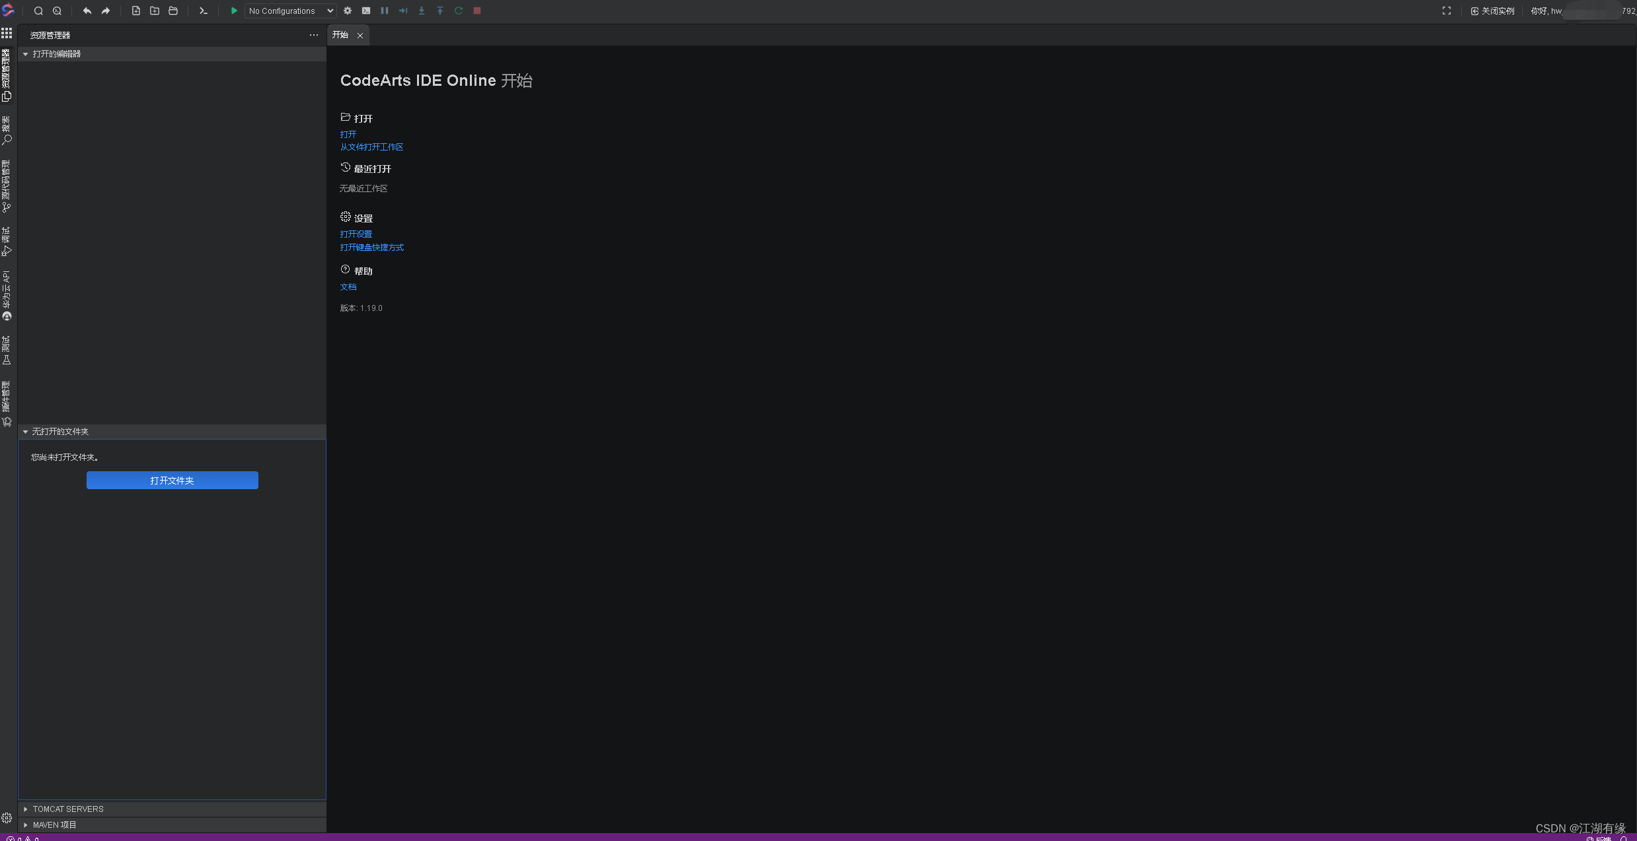1637x841 pixels.
Task: Select the 资源管理器 explorer sidebar tab
Action: coord(7,76)
